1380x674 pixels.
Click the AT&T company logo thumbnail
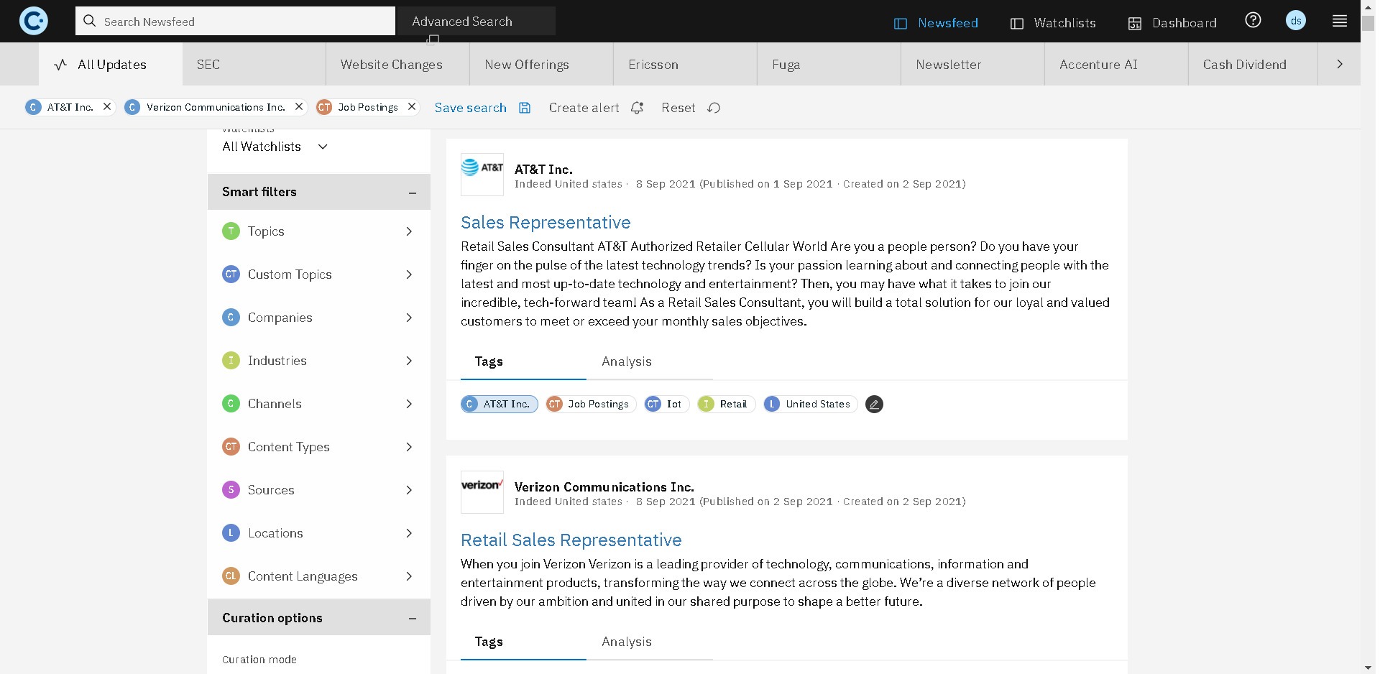482,175
